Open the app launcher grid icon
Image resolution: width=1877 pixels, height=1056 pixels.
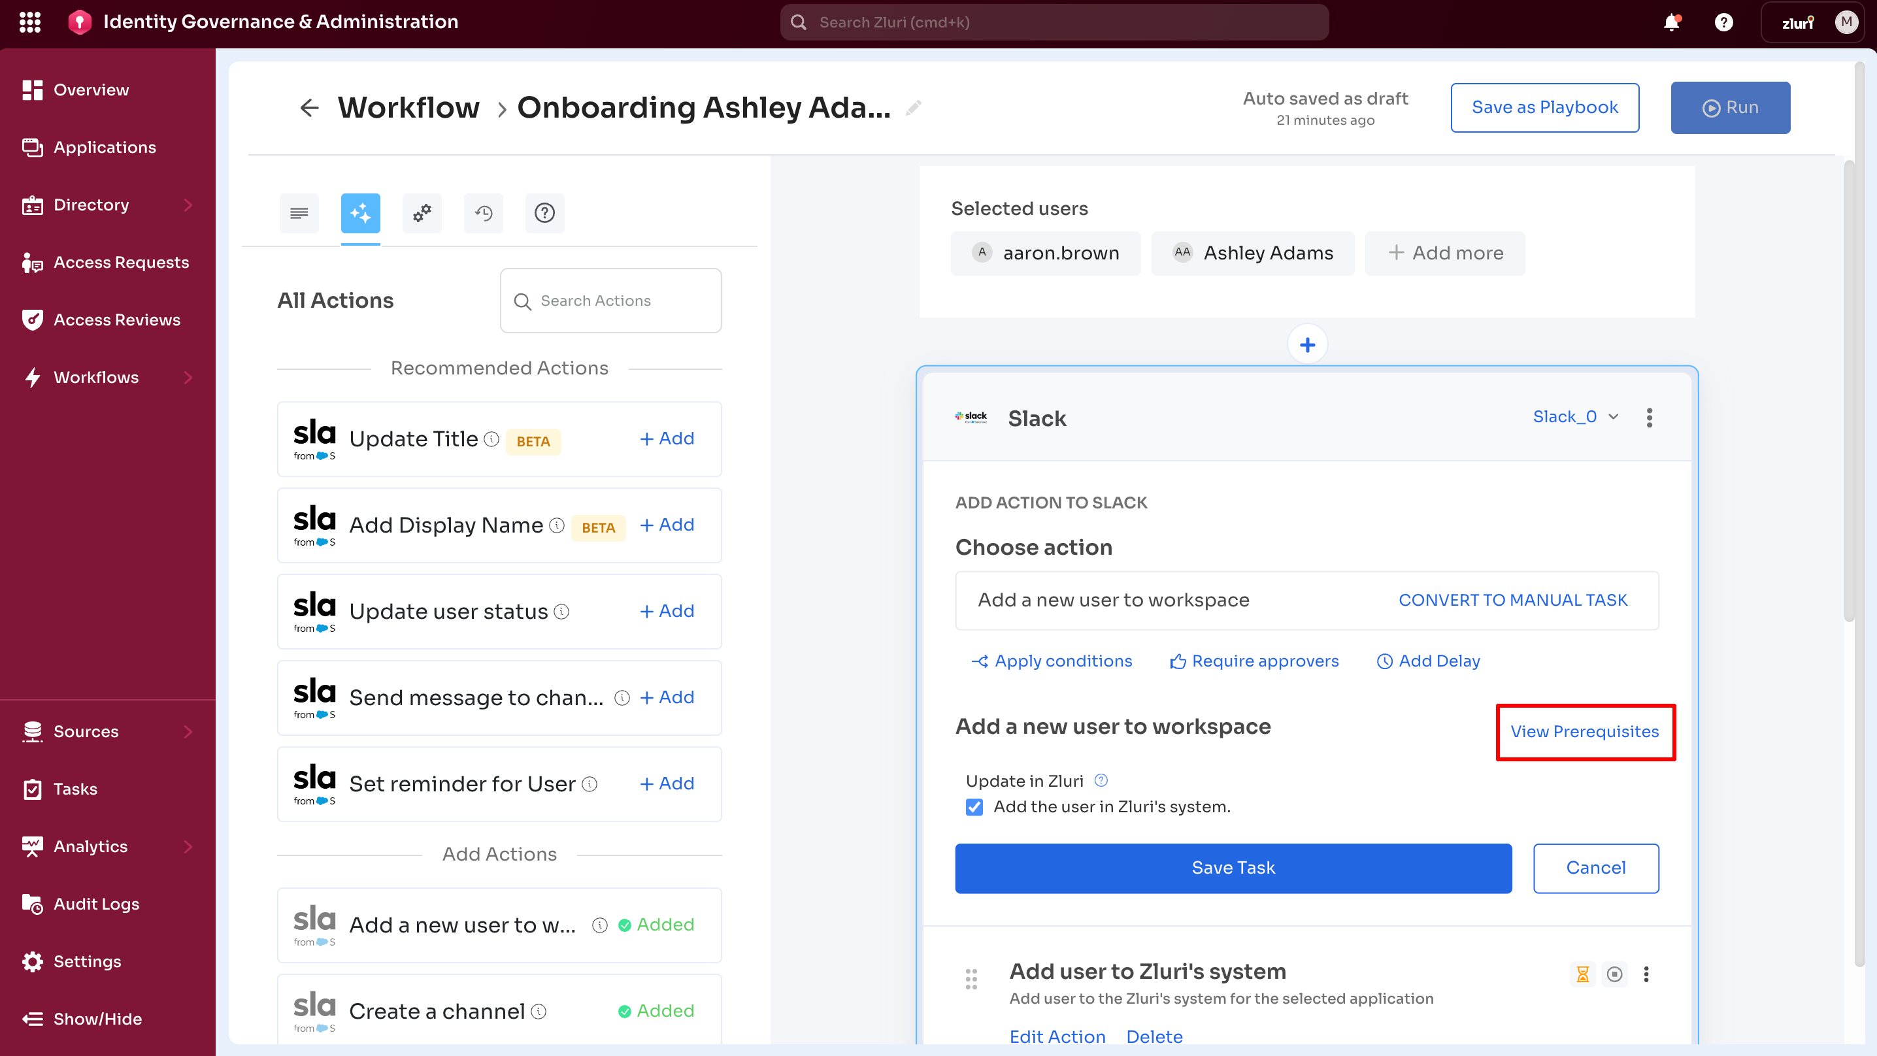tap(30, 22)
